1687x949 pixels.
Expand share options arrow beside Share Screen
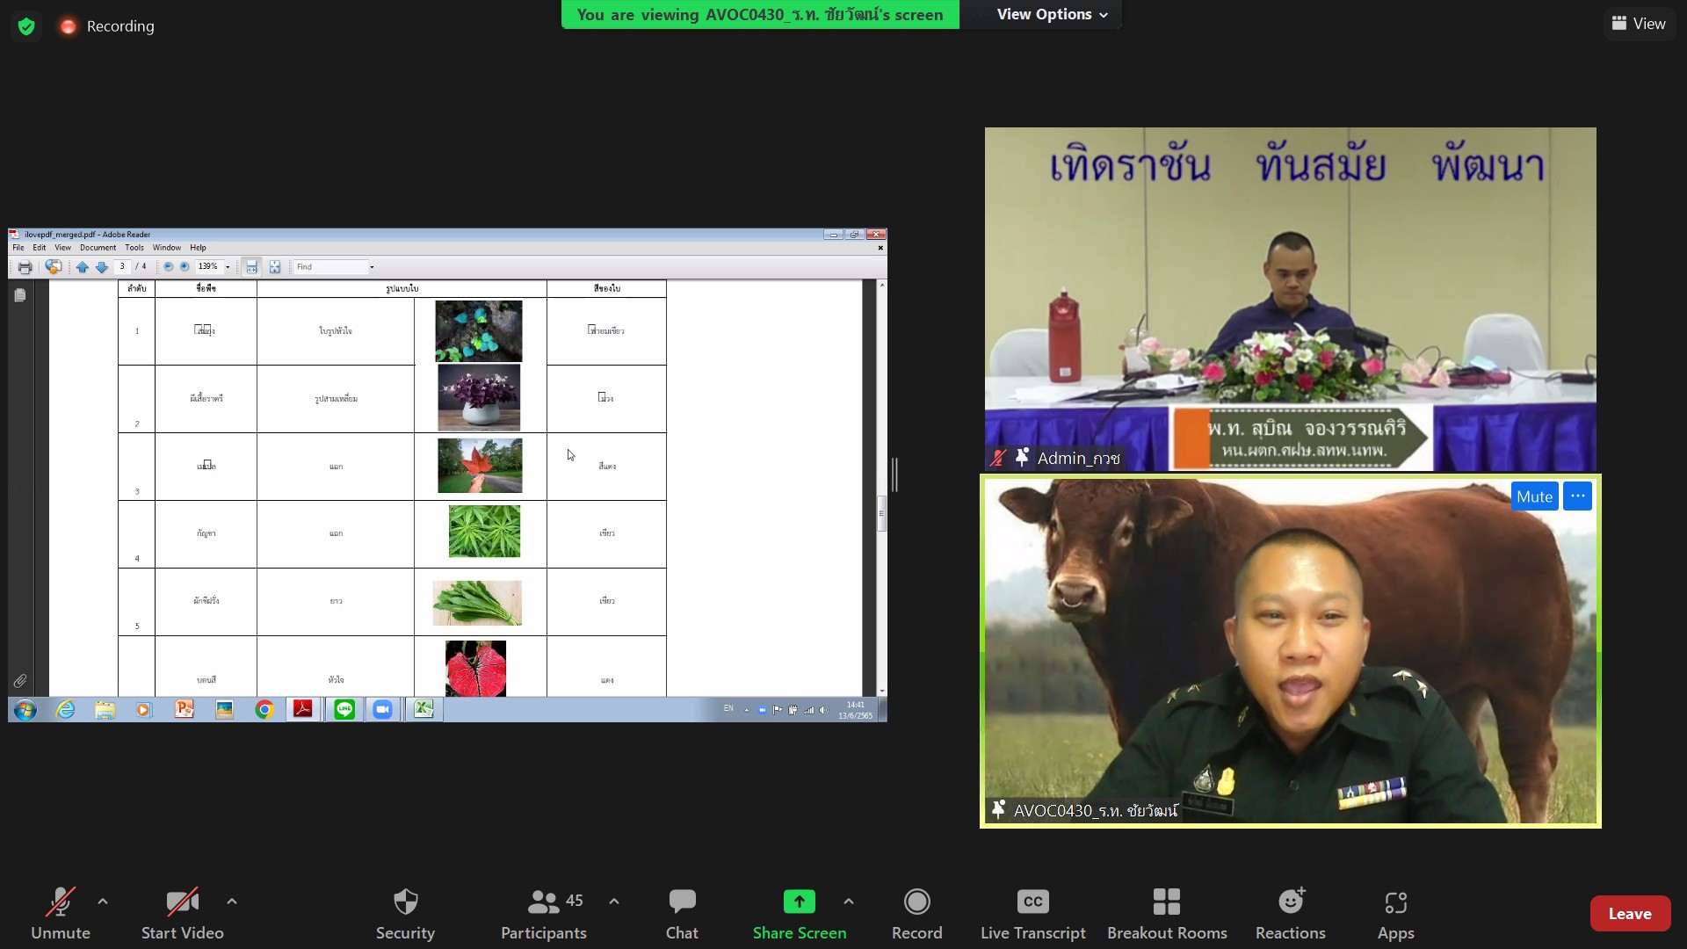tap(849, 902)
